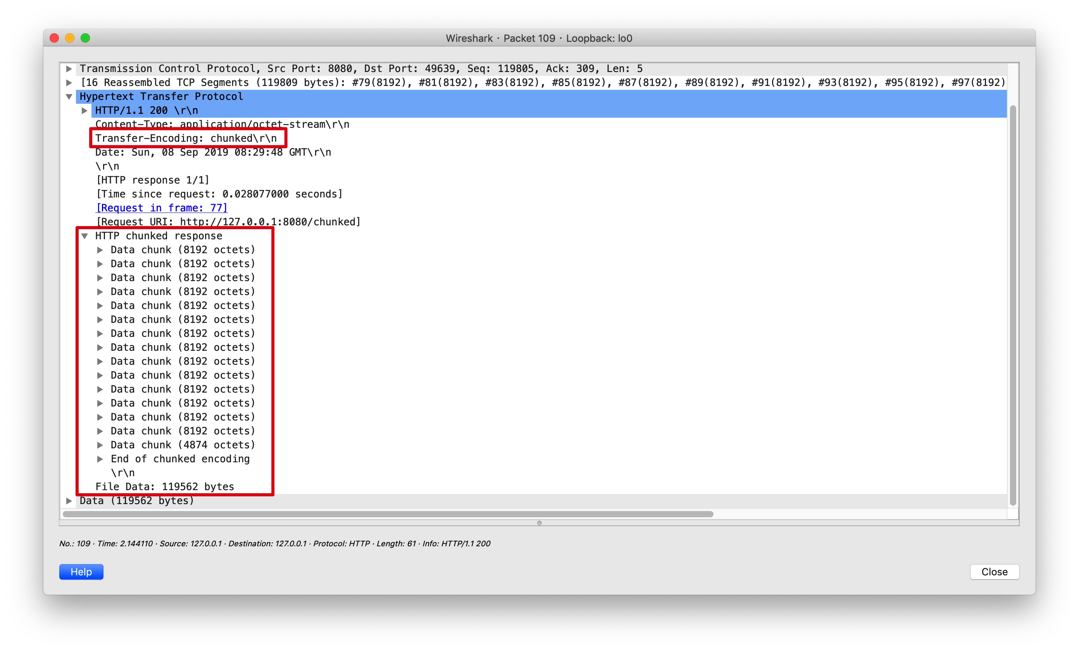Minimize the window with the yellow button
This screenshot has height=652, width=1079.
pos(70,38)
